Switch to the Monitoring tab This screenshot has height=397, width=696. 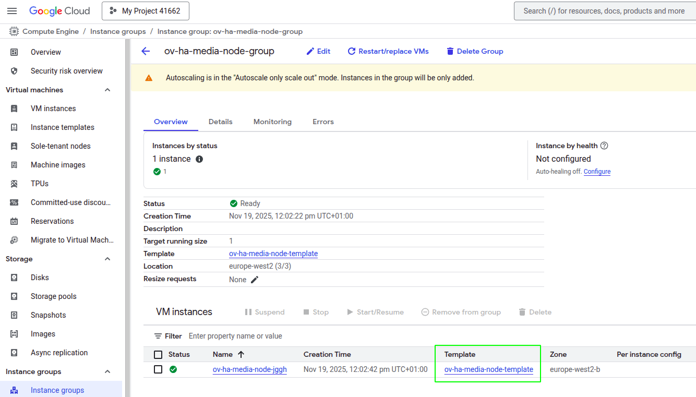point(272,122)
